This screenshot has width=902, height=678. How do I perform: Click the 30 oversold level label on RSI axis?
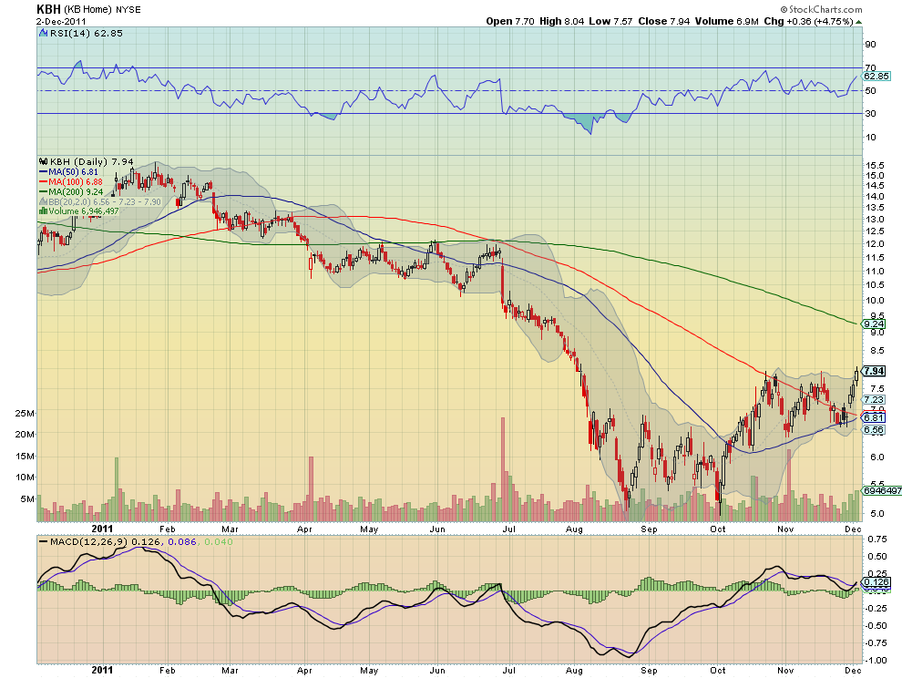[x=870, y=113]
